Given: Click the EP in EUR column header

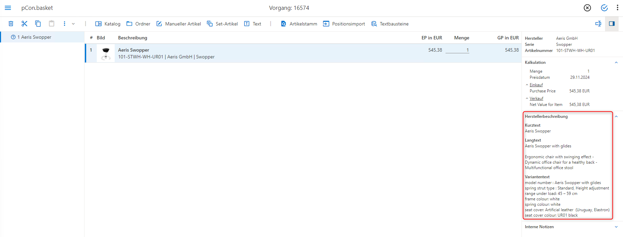Looking at the screenshot, I should (432, 38).
